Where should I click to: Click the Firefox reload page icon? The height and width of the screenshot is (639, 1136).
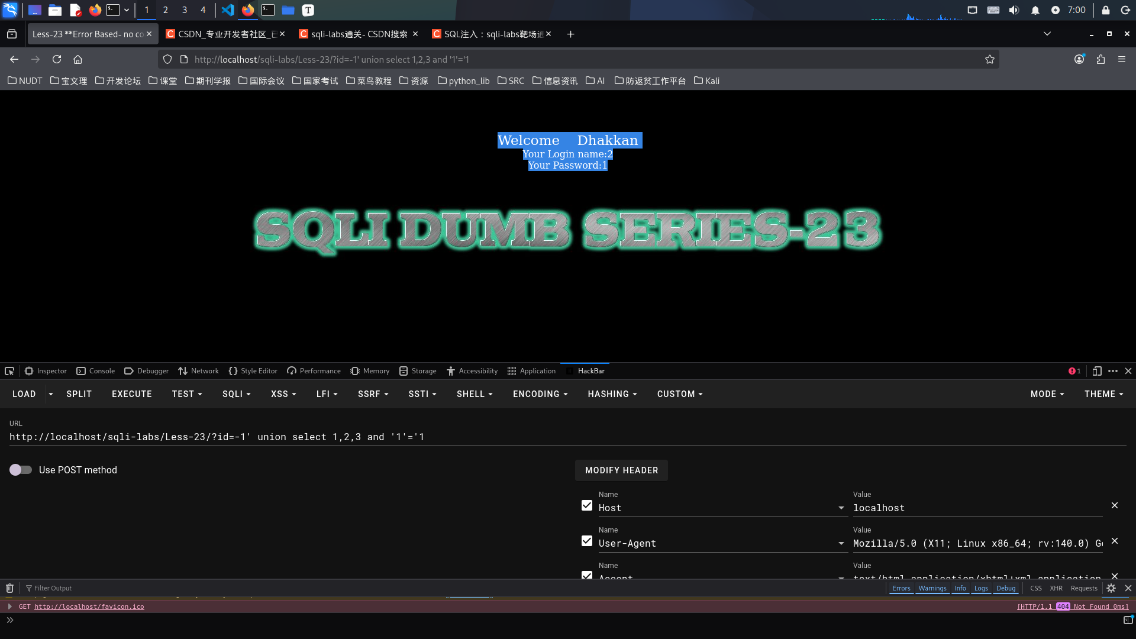pos(57,59)
